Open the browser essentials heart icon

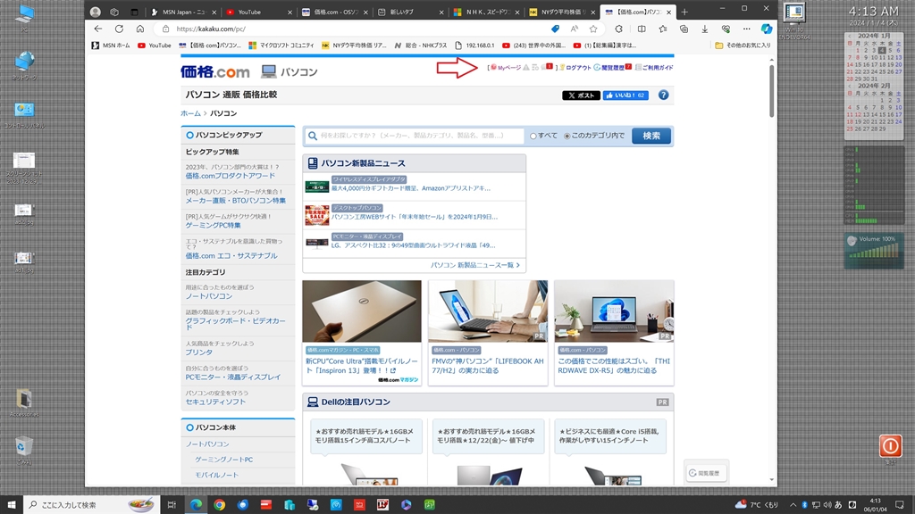(726, 29)
